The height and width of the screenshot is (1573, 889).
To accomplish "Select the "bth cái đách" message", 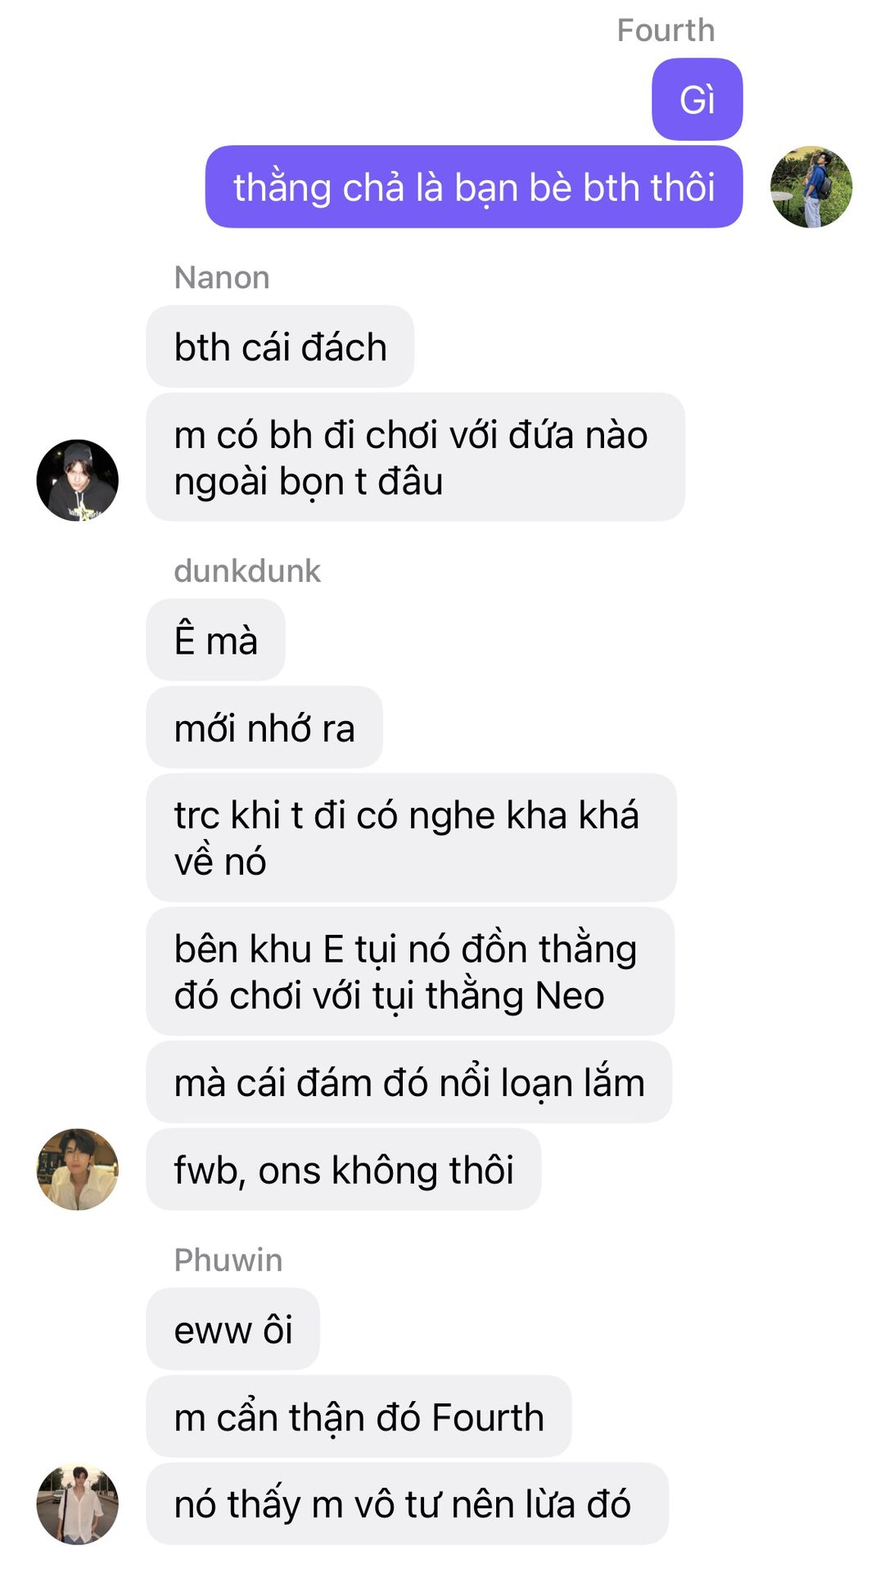I will coord(280,347).
